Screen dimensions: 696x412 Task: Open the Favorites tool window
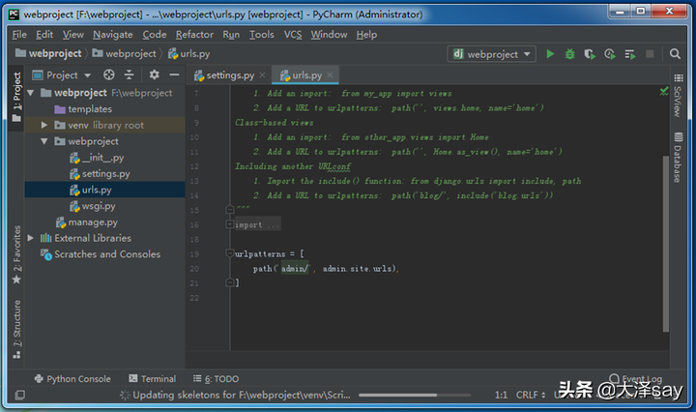coord(16,254)
